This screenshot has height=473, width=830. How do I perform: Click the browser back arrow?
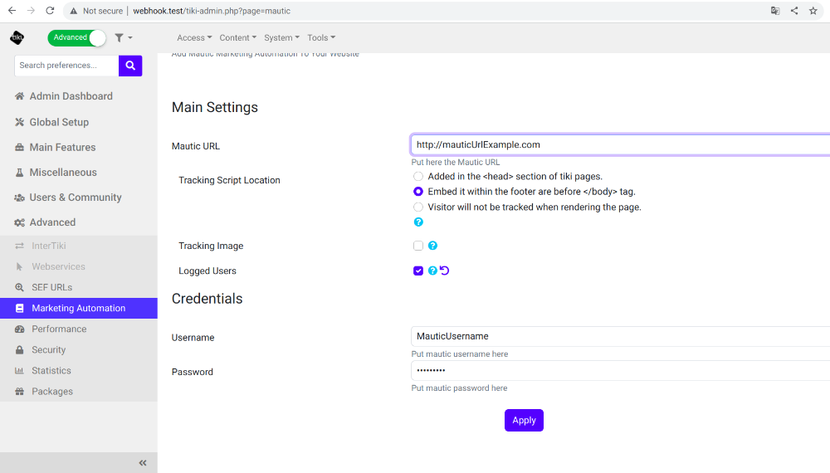[12, 11]
